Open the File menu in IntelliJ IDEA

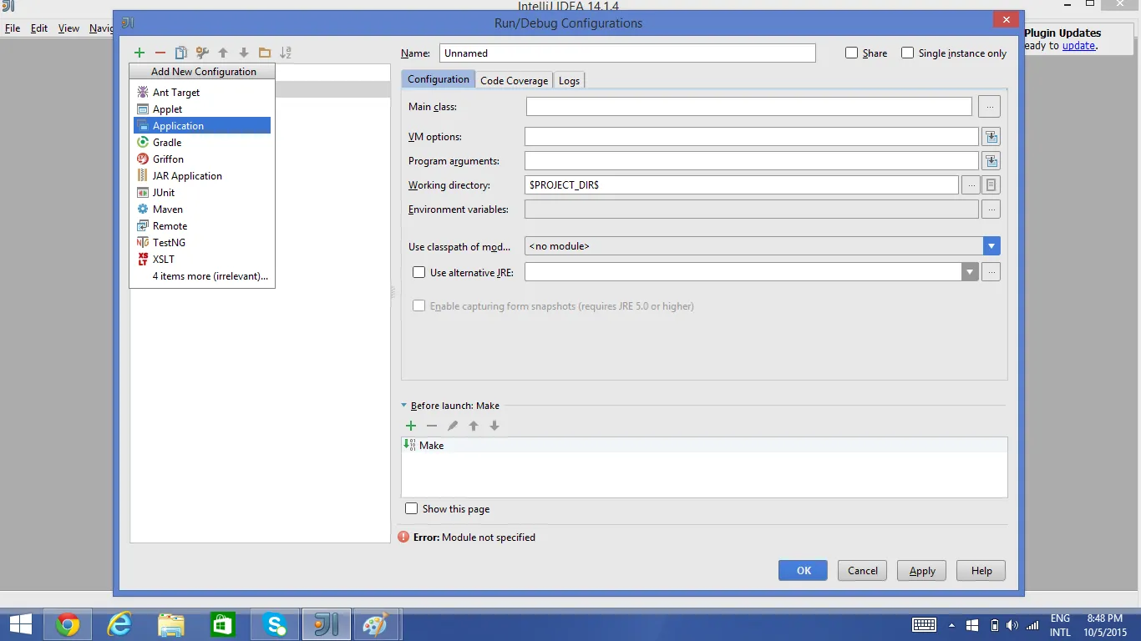pos(13,28)
